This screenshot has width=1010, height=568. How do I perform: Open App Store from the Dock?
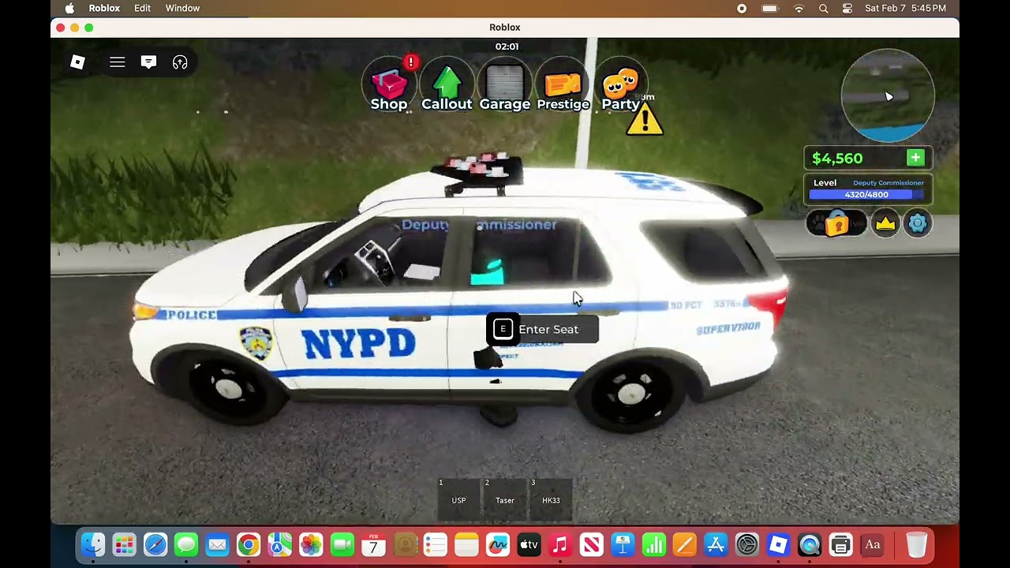pos(716,544)
